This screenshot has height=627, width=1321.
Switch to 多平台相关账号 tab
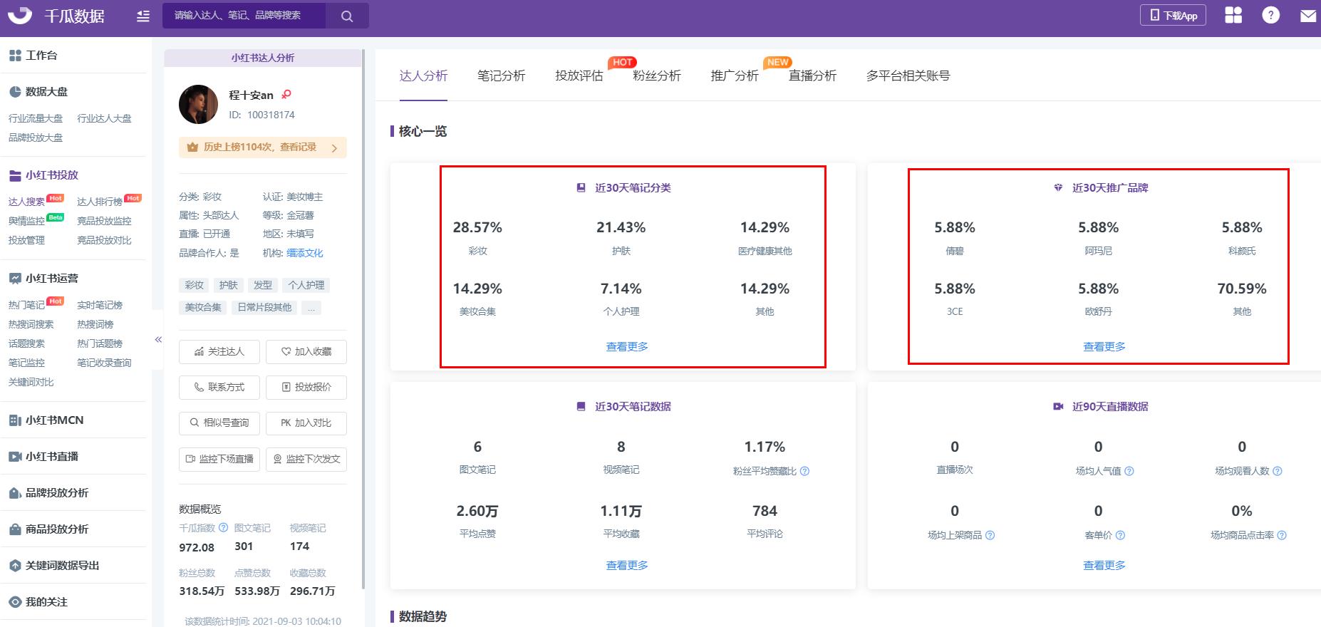[908, 76]
